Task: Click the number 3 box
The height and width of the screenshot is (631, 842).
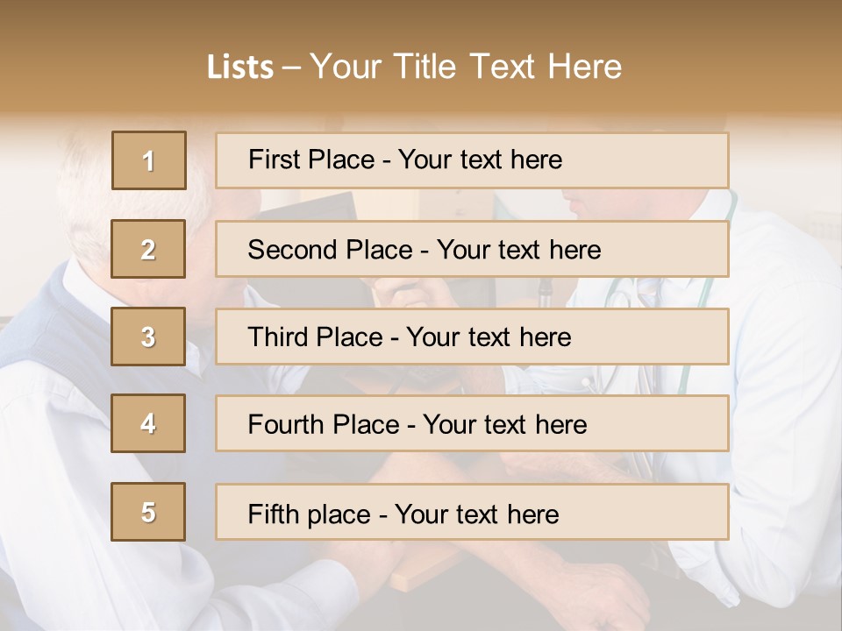Action: [149, 337]
